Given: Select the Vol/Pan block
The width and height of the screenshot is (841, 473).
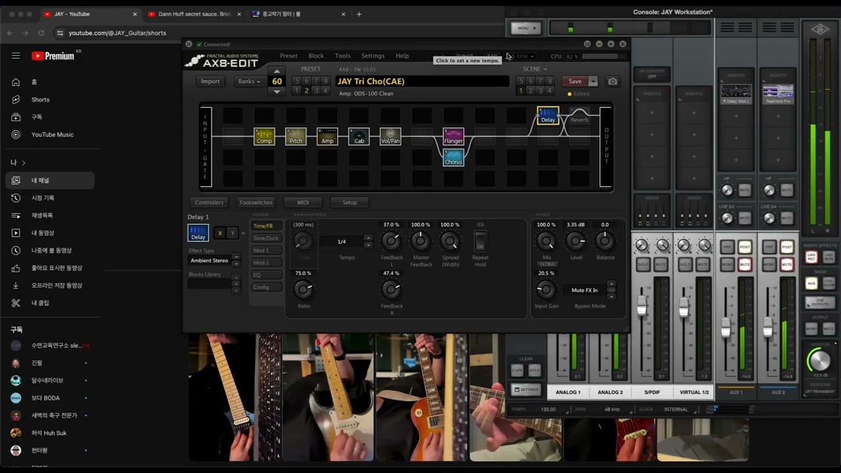Looking at the screenshot, I should tap(390, 137).
